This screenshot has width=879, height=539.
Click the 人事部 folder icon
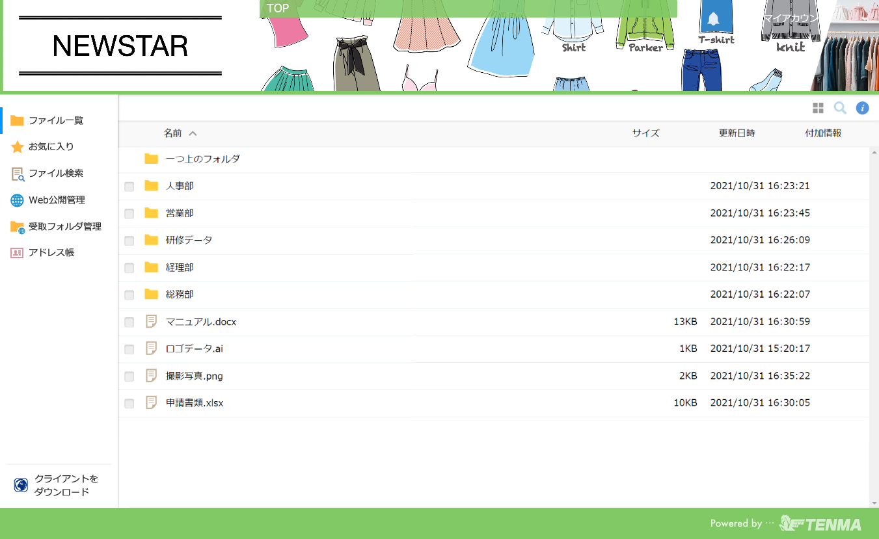152,186
